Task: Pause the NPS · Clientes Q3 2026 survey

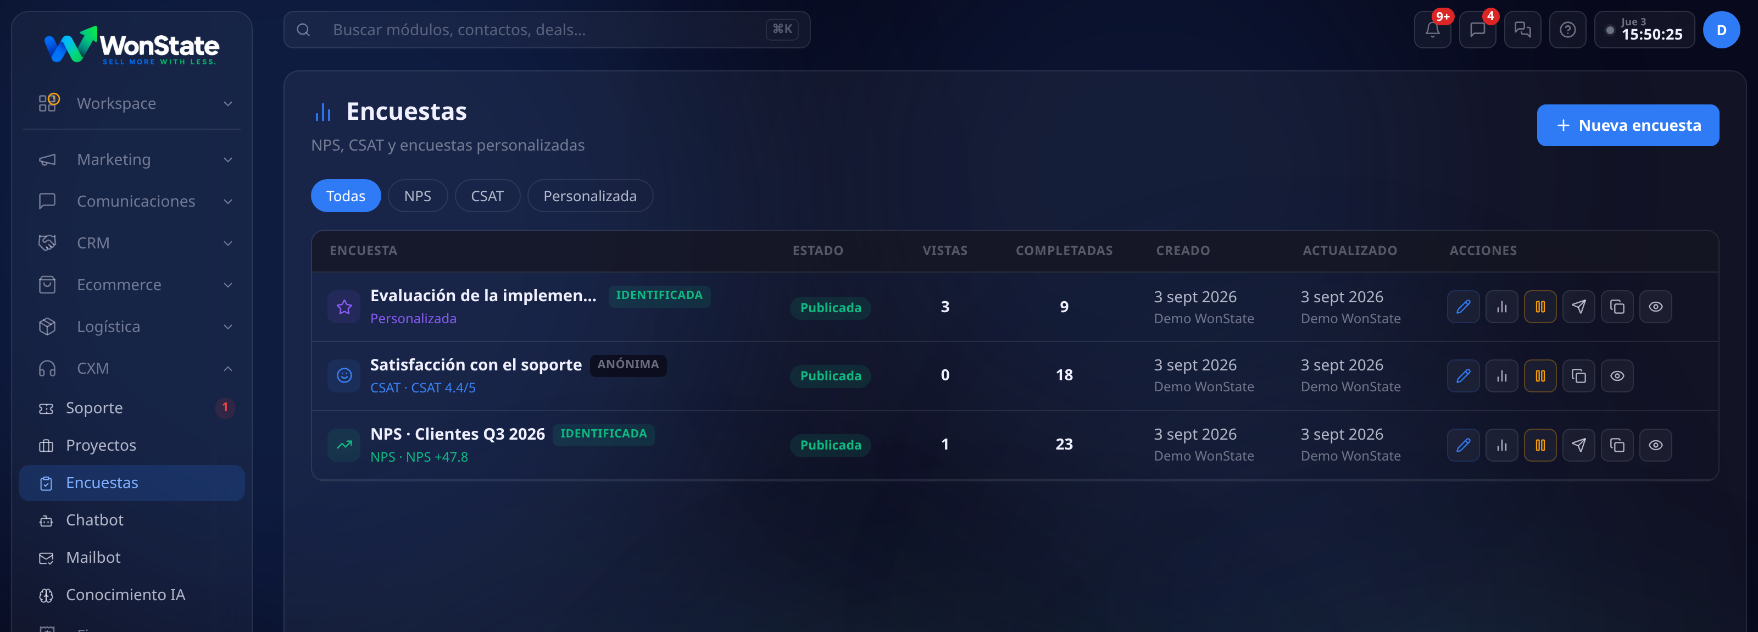Action: (1540, 445)
